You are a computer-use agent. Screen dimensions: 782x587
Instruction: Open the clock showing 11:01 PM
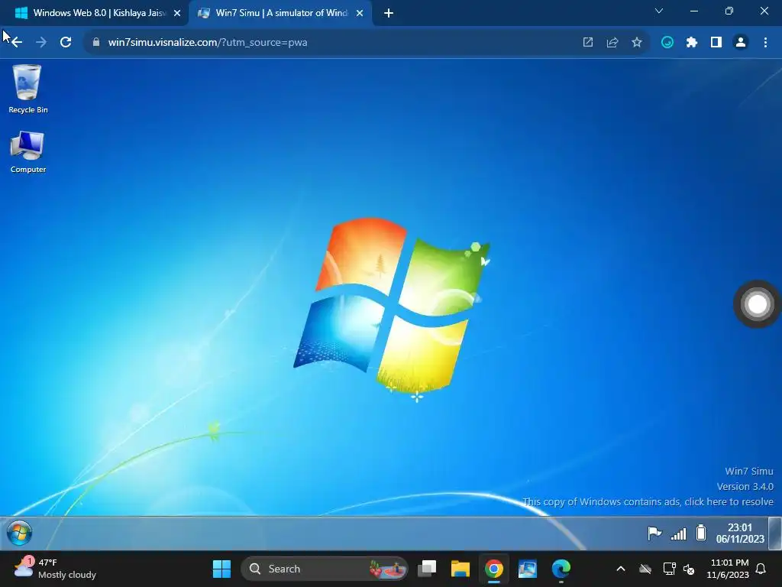click(x=728, y=569)
